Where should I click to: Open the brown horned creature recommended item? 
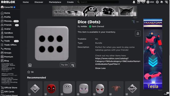point(116,89)
